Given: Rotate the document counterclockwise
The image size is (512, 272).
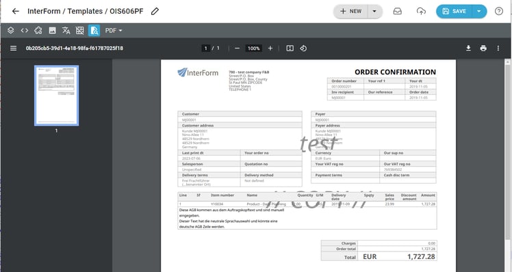Looking at the screenshot, I should pyautogui.click(x=303, y=49).
